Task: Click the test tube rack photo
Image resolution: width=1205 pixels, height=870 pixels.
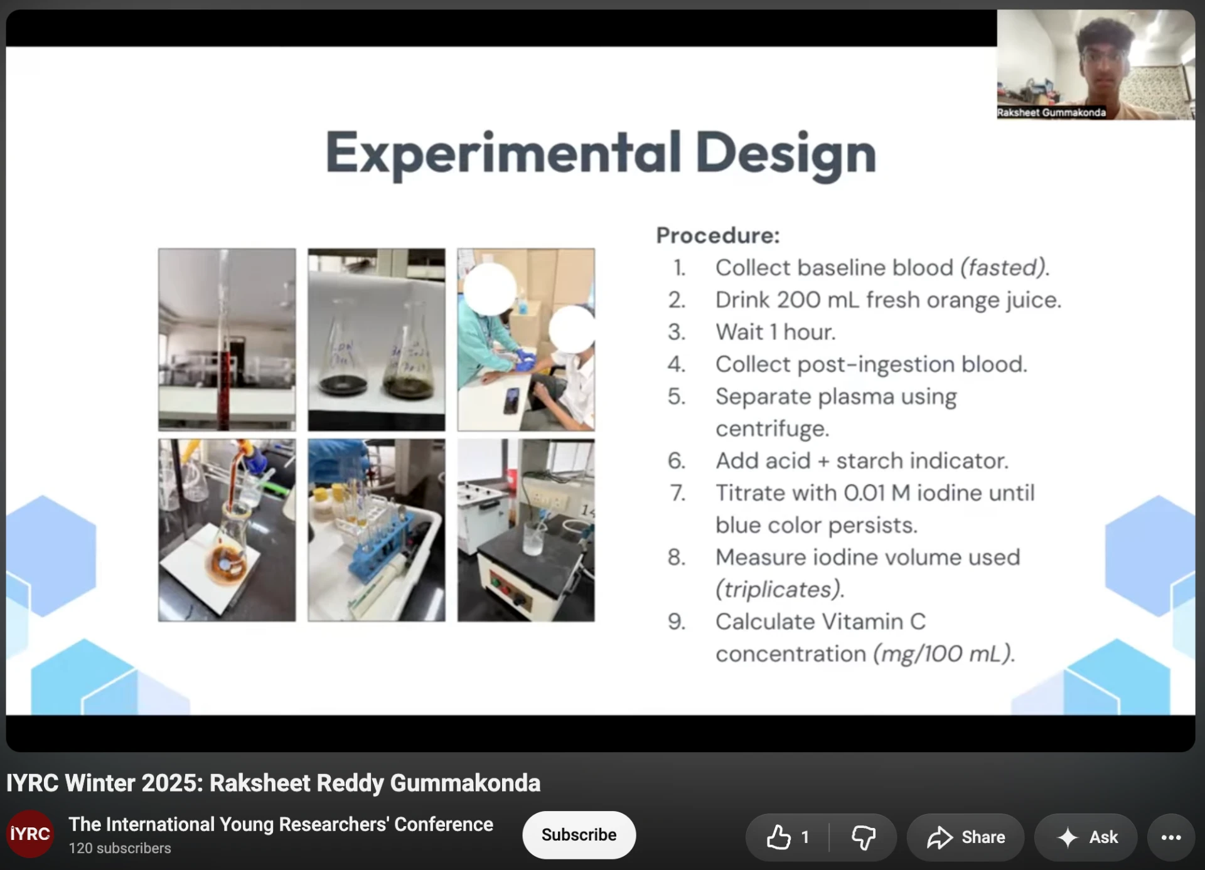Action: [x=377, y=530]
